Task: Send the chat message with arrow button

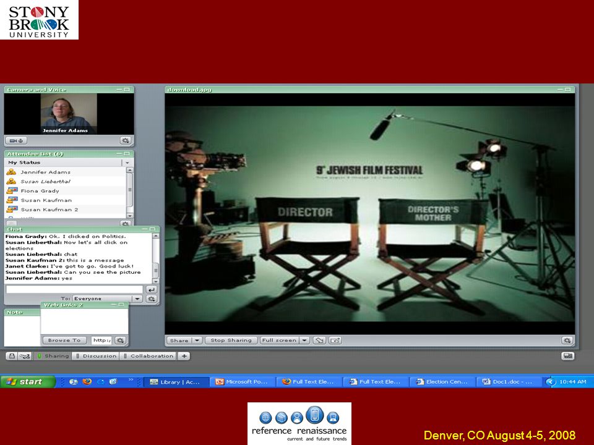Action: tap(151, 289)
